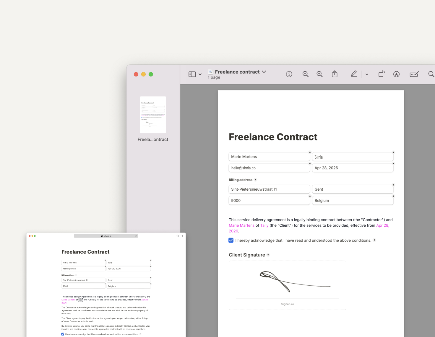435x337 pixels.
Task: Click the Belgium field in browser form
Action: [129, 286]
